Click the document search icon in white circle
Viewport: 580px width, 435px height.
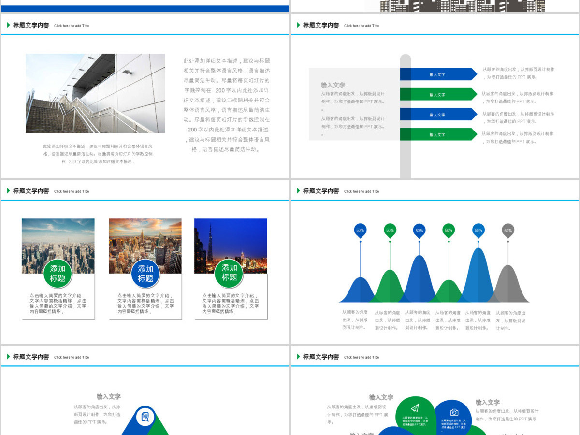click(x=145, y=416)
